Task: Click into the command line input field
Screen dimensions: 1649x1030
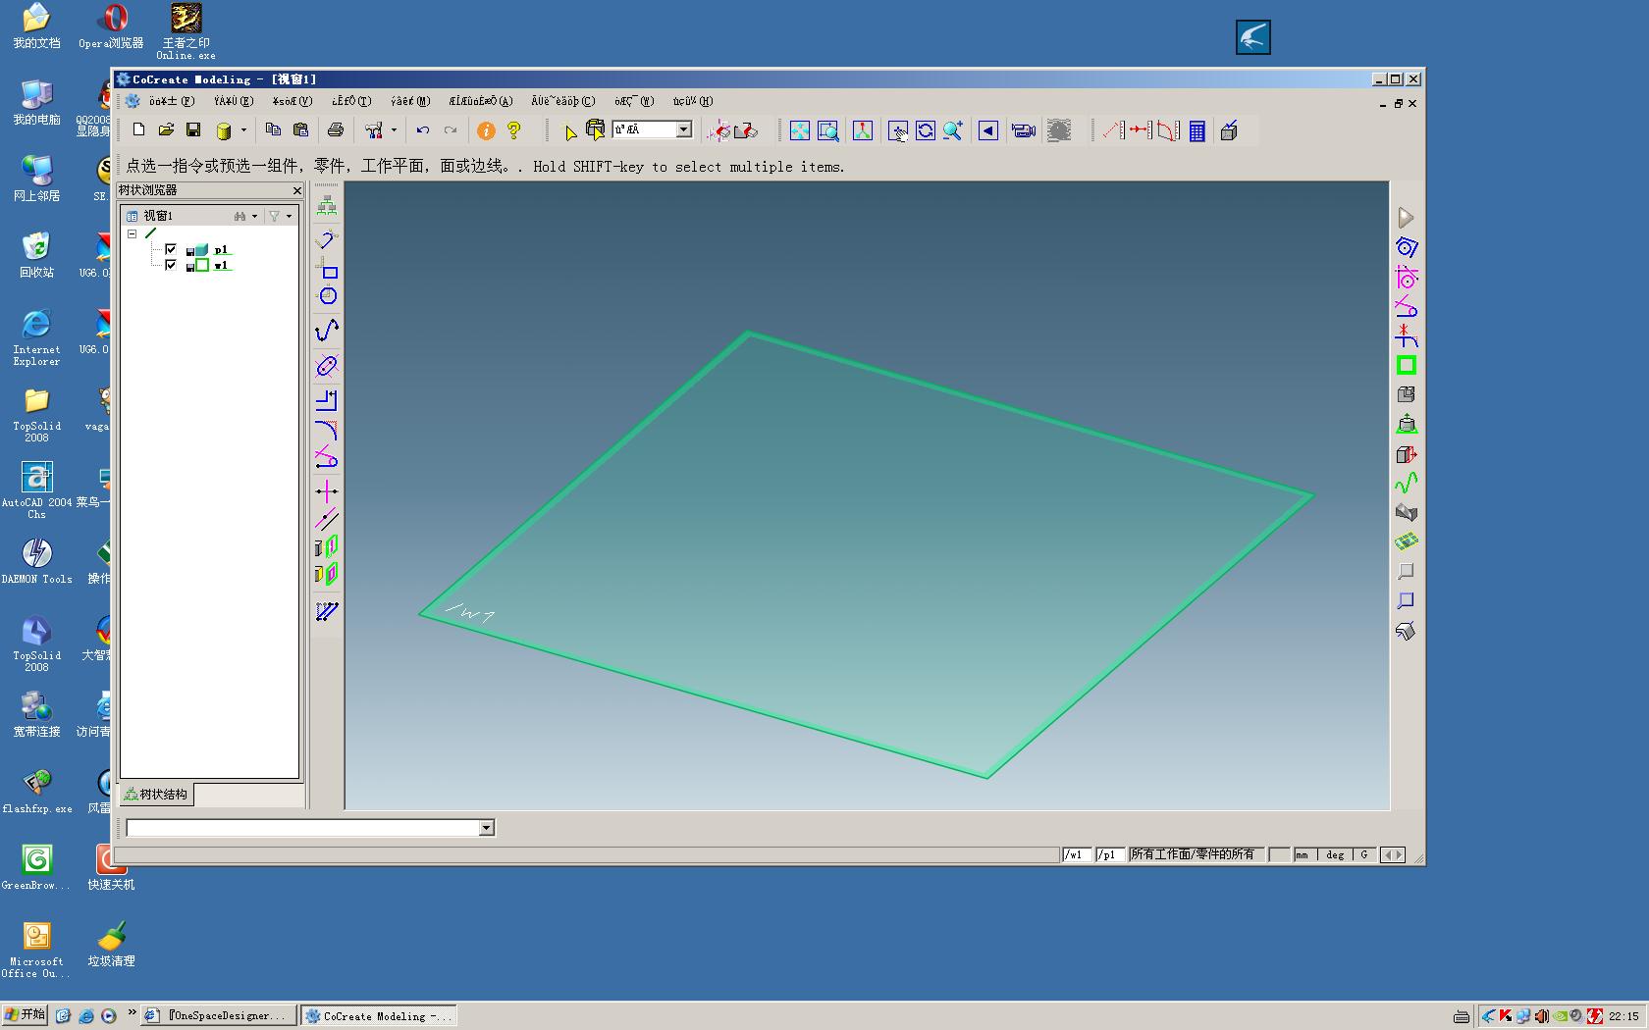Action: click(x=302, y=828)
